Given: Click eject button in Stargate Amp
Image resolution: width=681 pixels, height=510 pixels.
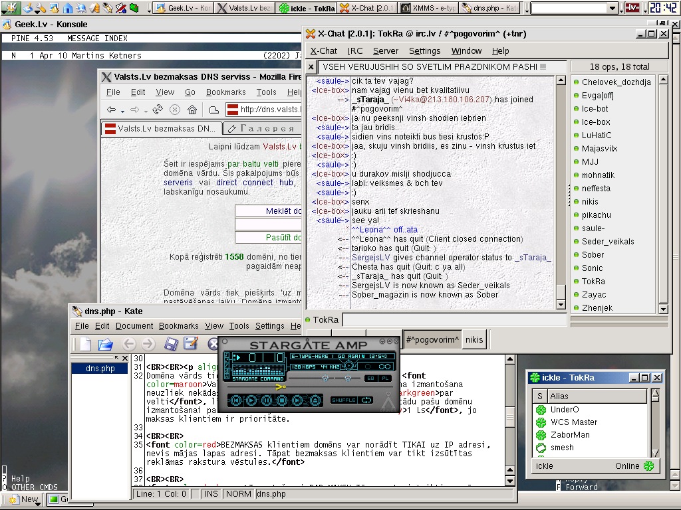Looking at the screenshot, I should [x=315, y=400].
